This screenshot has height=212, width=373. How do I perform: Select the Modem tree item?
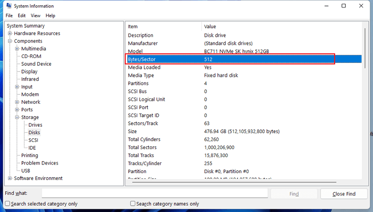(x=30, y=94)
